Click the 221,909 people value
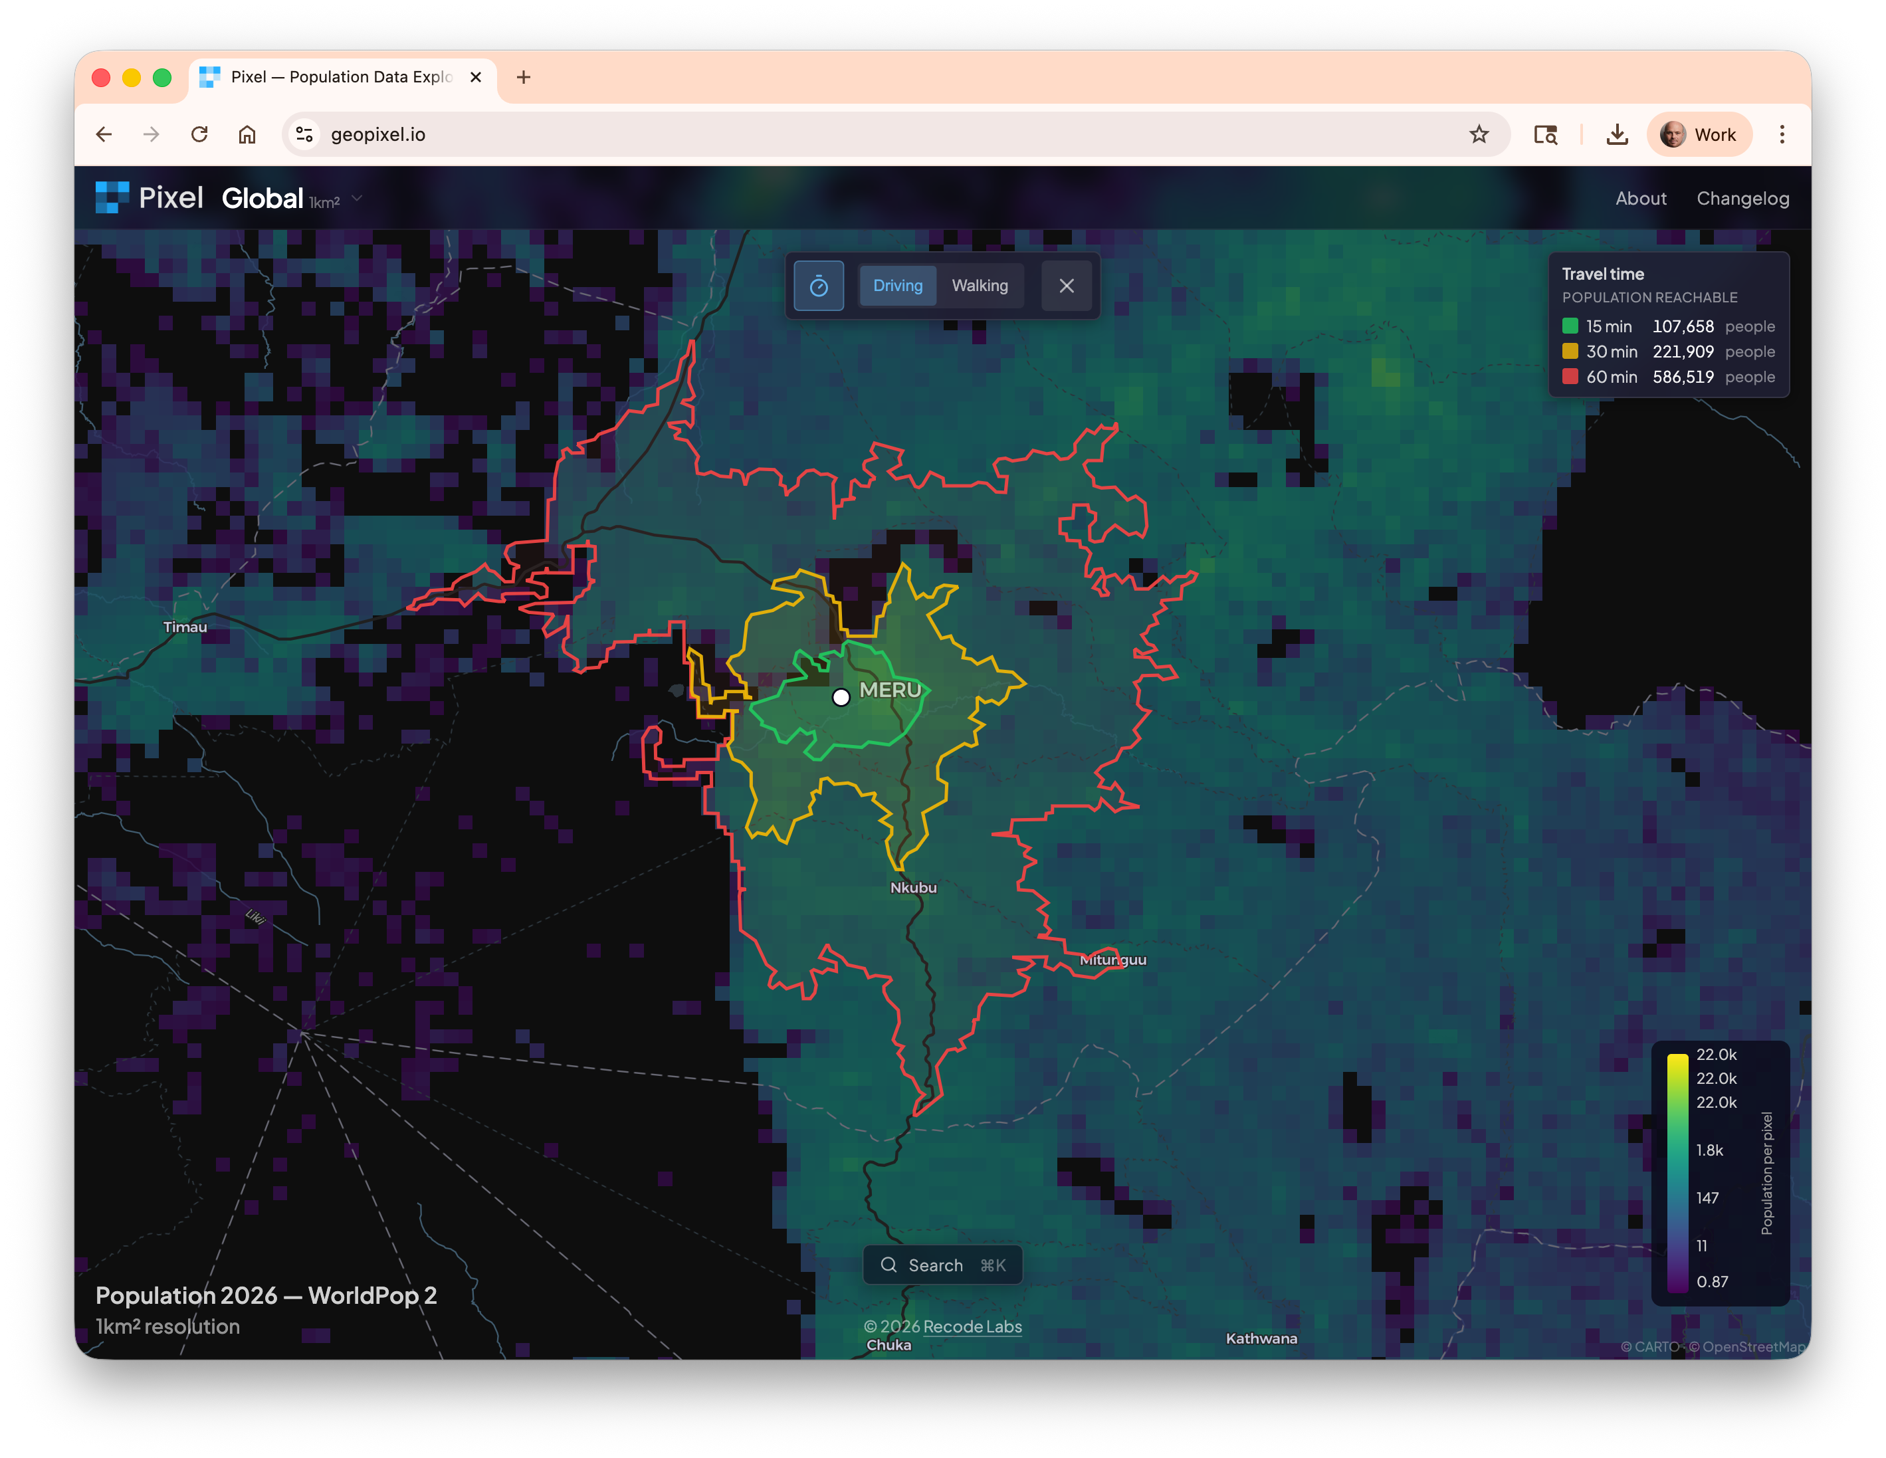The image size is (1886, 1458). [x=1682, y=352]
